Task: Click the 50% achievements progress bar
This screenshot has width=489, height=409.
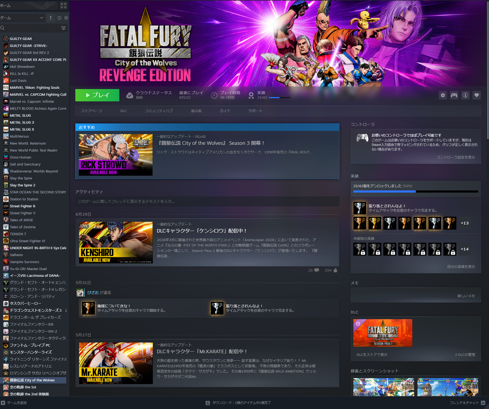Action: (x=416, y=191)
